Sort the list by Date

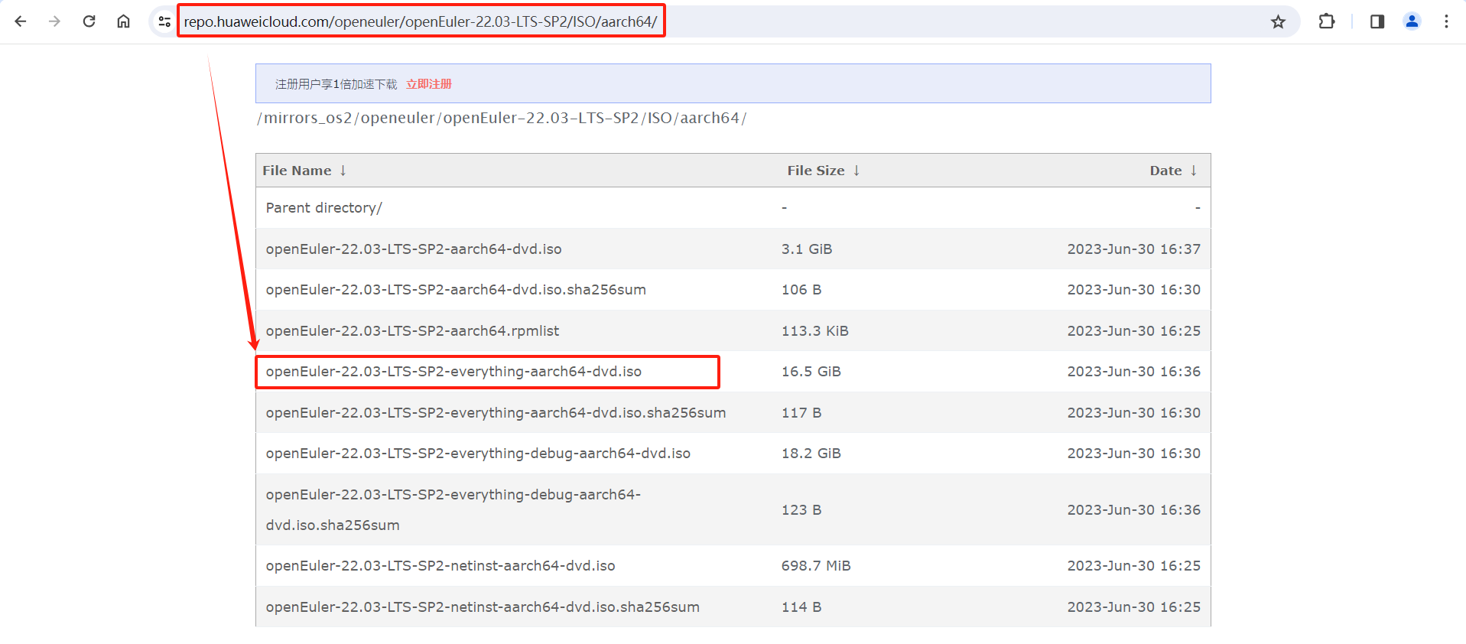point(1173,171)
